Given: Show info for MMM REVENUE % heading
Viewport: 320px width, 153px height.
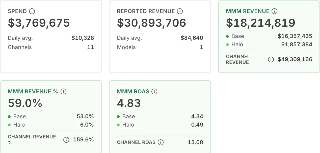Looking at the screenshot, I should tap(64, 92).
